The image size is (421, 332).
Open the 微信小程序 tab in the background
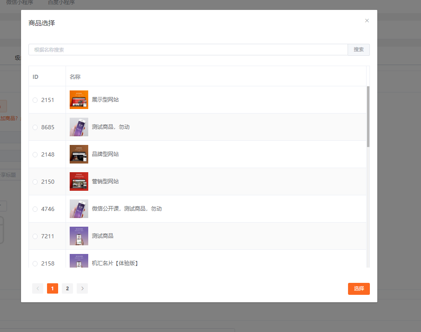pyautogui.click(x=20, y=2)
